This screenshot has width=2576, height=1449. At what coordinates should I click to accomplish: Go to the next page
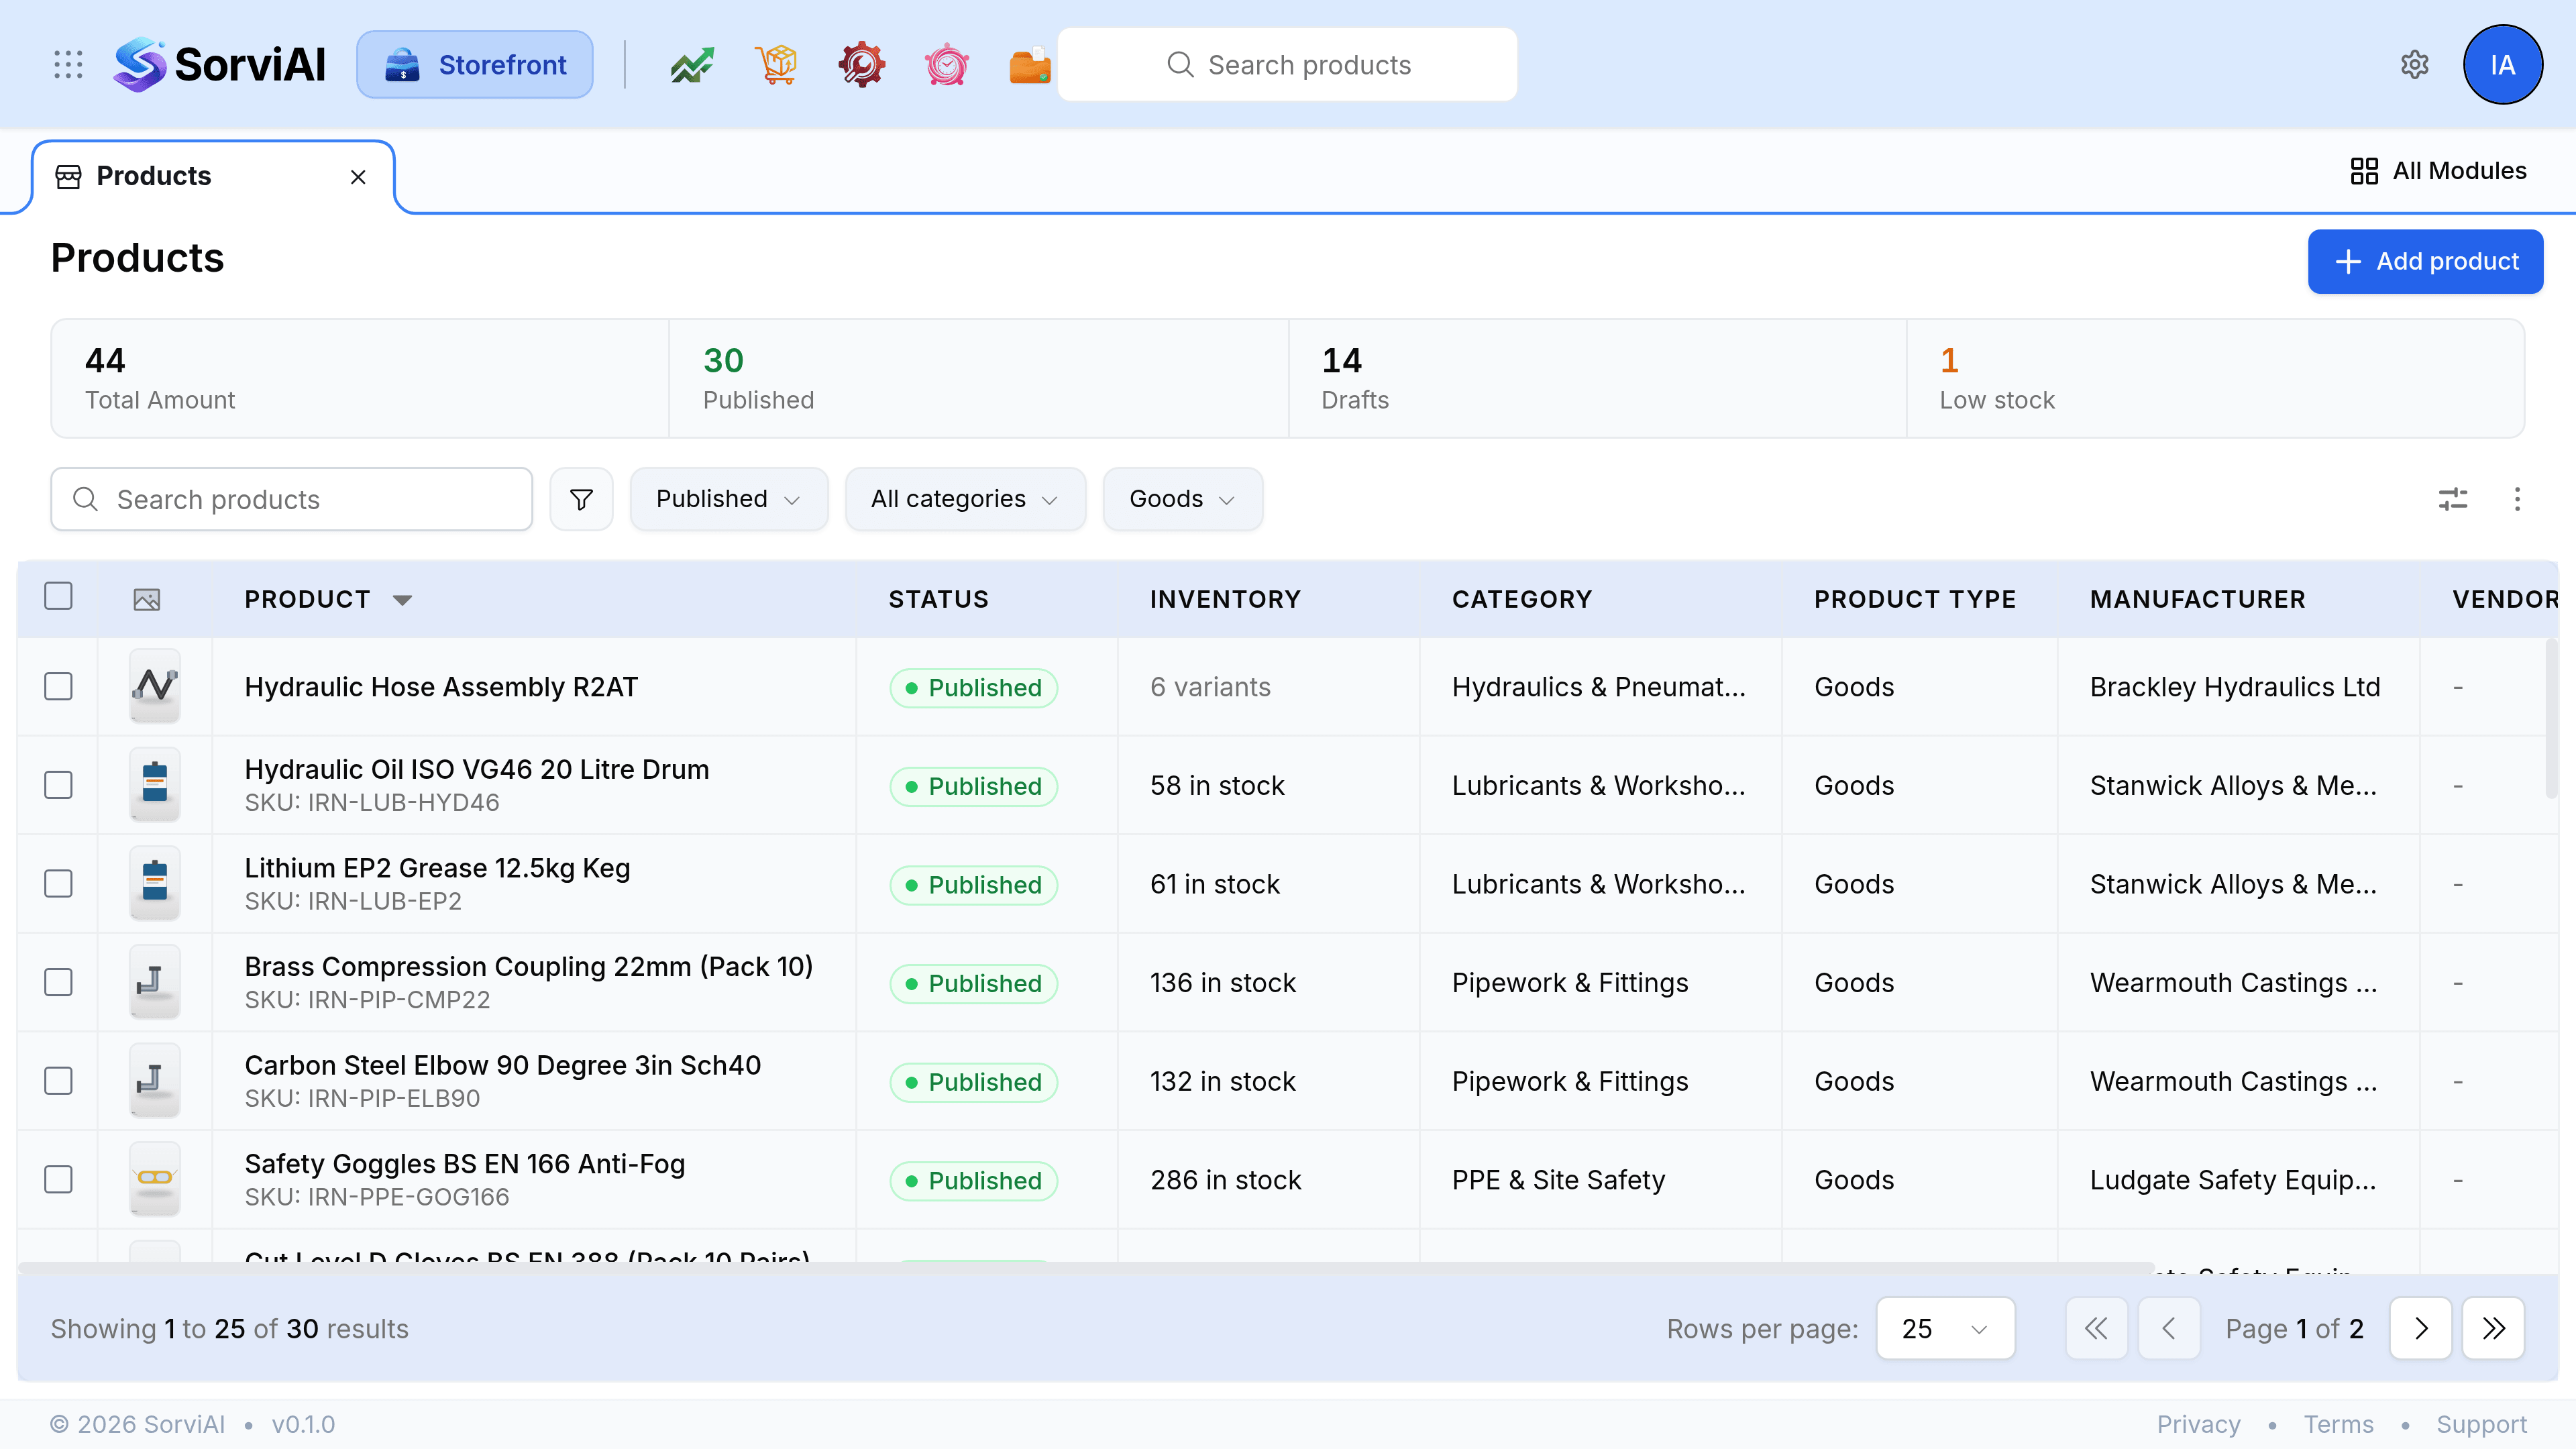[2420, 1328]
